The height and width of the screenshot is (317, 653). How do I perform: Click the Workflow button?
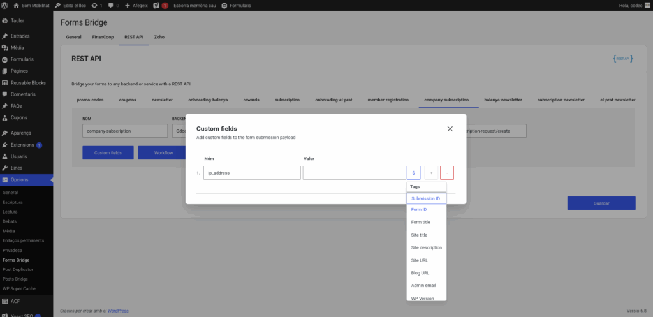(x=163, y=153)
